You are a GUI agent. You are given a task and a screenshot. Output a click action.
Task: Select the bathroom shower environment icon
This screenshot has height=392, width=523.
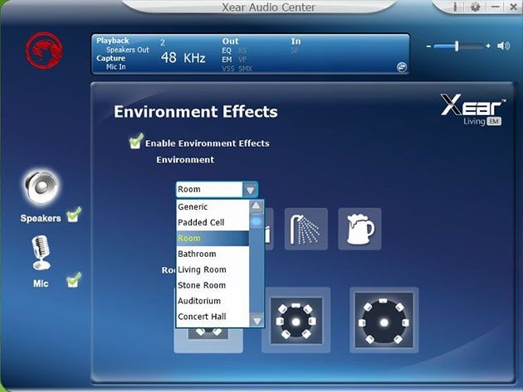point(305,229)
